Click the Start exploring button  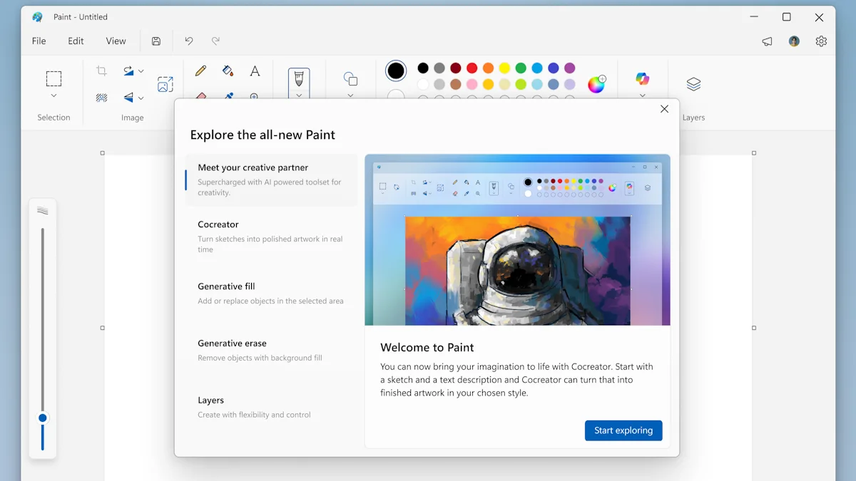pyautogui.click(x=623, y=430)
